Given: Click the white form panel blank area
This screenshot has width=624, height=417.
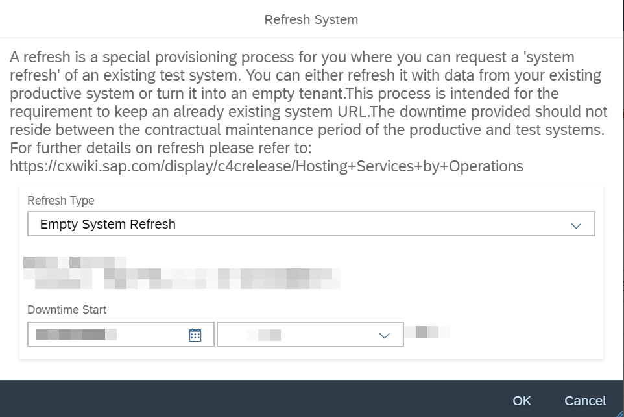Looking at the screenshot, I should click(x=477, y=279).
